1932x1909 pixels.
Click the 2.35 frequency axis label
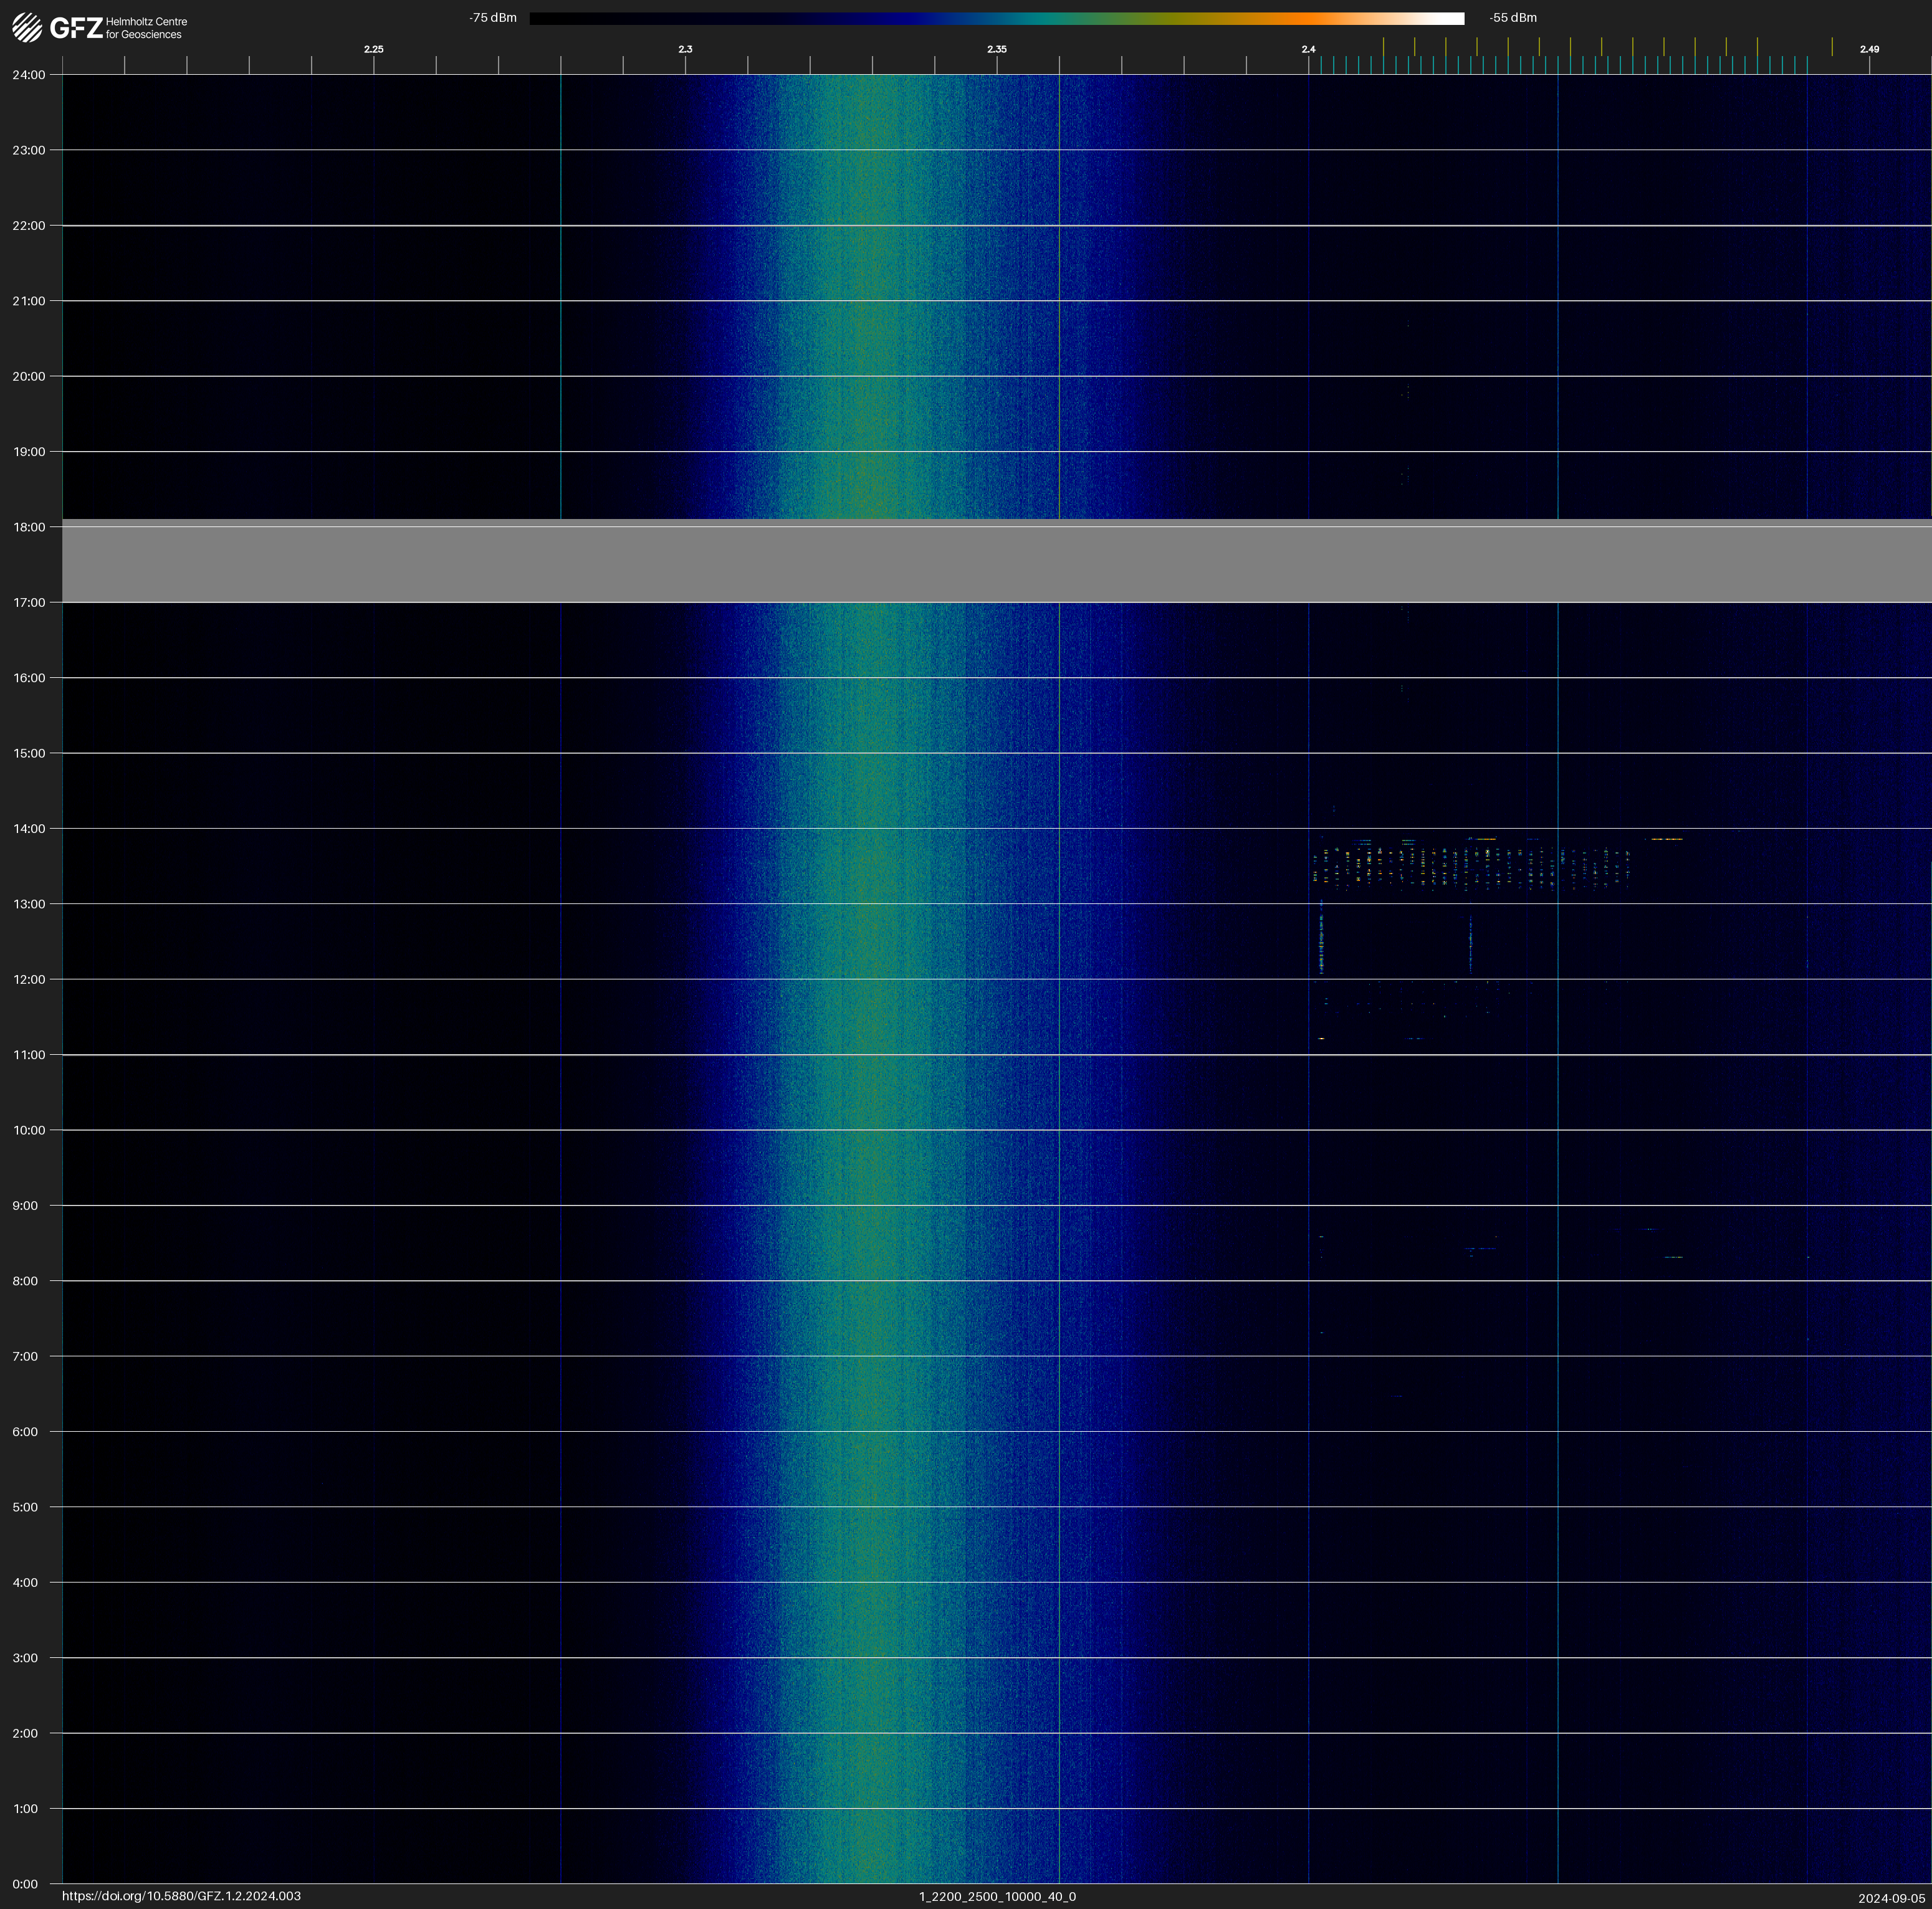(x=996, y=49)
